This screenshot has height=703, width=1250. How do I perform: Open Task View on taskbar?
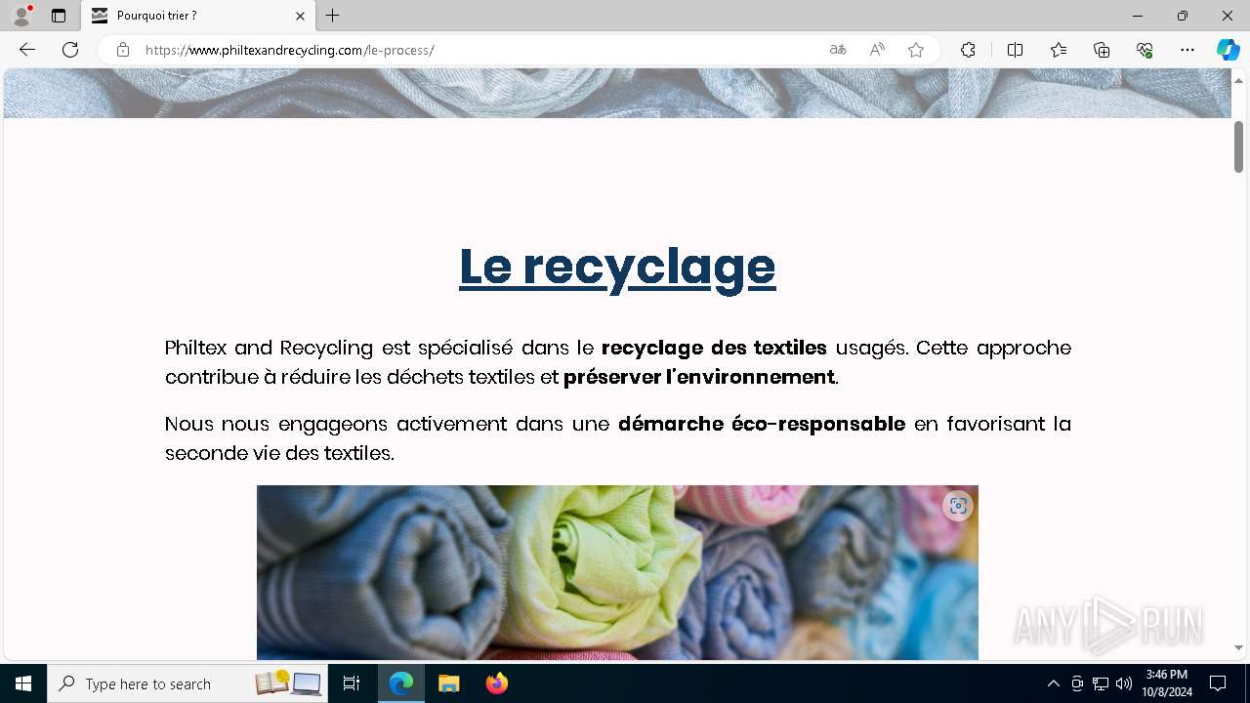coord(352,683)
